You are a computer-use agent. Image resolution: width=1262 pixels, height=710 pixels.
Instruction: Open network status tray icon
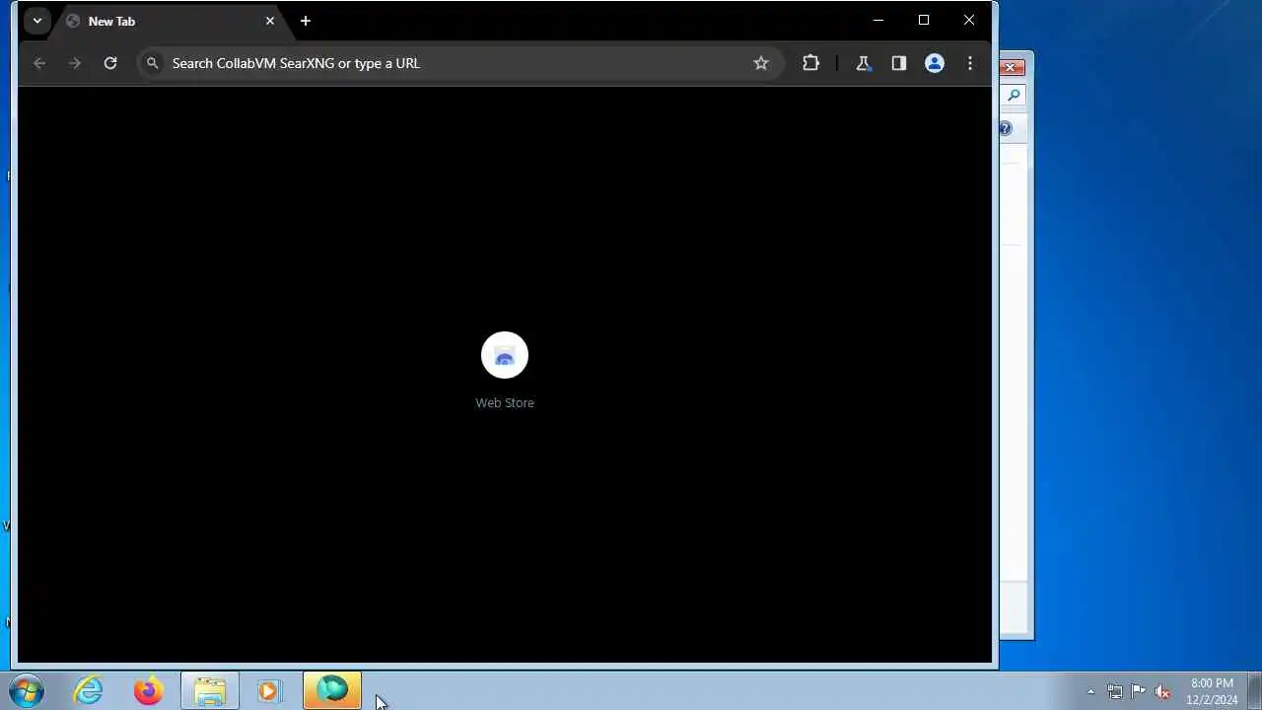[x=1115, y=691]
